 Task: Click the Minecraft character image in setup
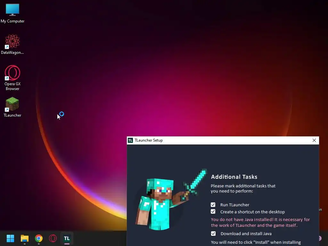(171, 200)
